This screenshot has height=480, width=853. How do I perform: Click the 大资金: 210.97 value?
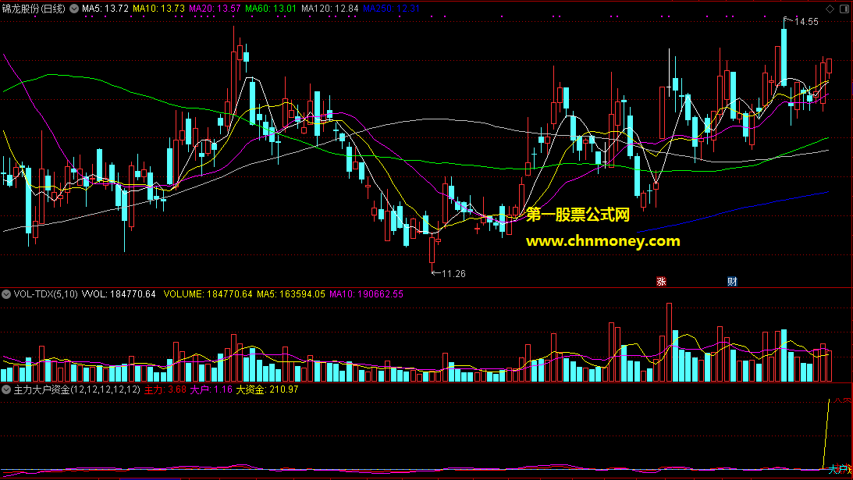(x=267, y=389)
